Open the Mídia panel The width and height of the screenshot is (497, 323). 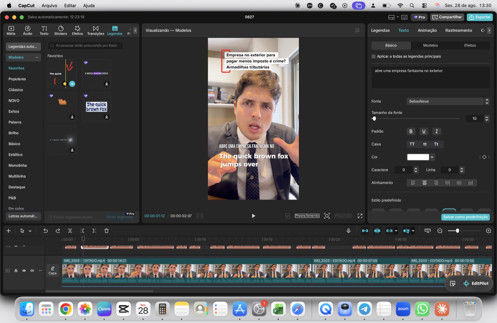click(x=11, y=30)
